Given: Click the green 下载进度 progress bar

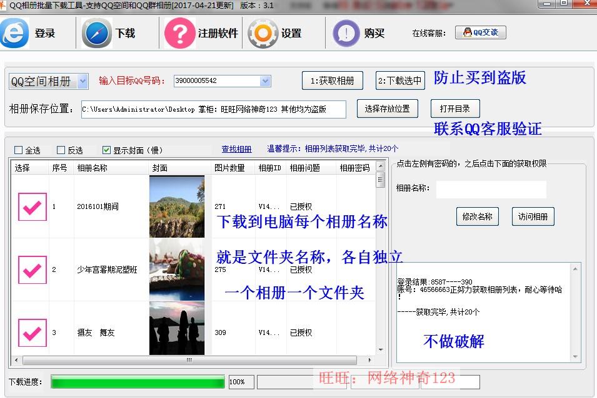Looking at the screenshot, I should [x=138, y=382].
